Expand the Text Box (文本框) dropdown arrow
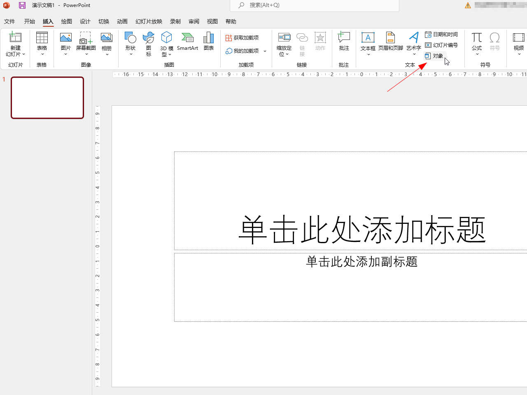 368,54
